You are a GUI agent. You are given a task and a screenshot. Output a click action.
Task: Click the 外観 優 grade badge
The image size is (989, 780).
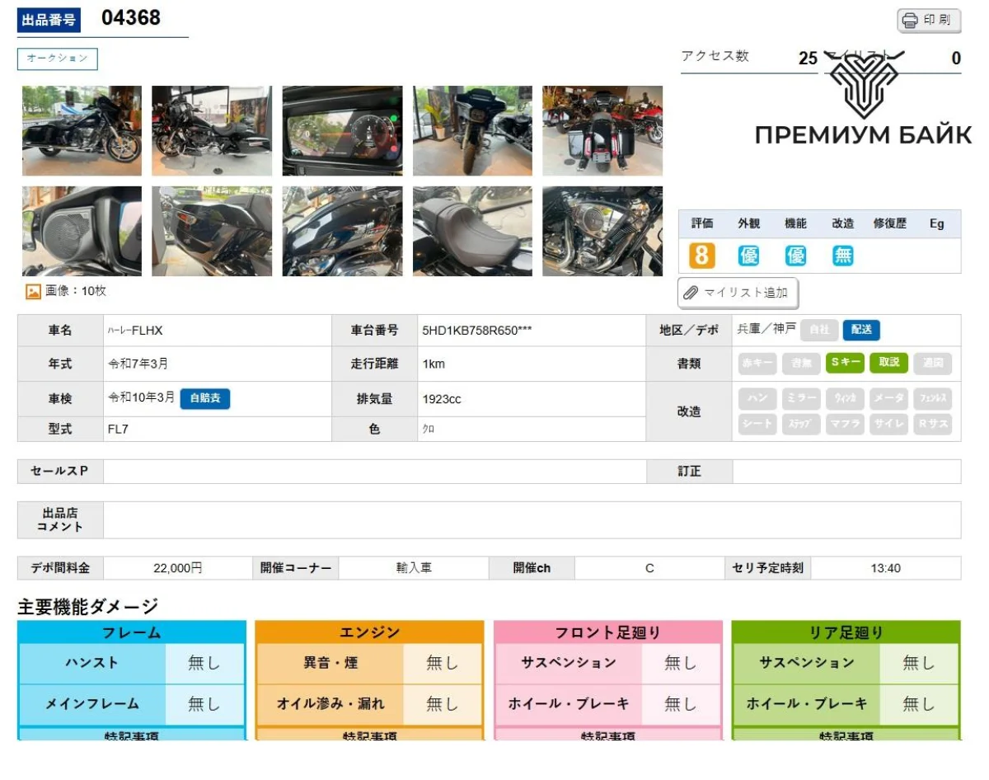[748, 256]
